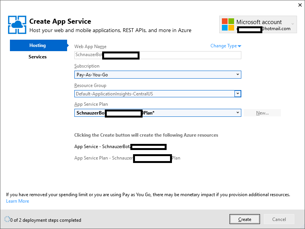Click the hotmail.com account email text
Screen dimensions: 305x229
point(264,29)
